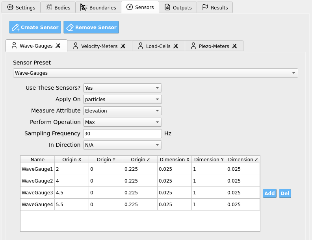The height and width of the screenshot is (240, 312).
Task: Click the Sampling Frequency input field
Action: [x=123, y=133]
